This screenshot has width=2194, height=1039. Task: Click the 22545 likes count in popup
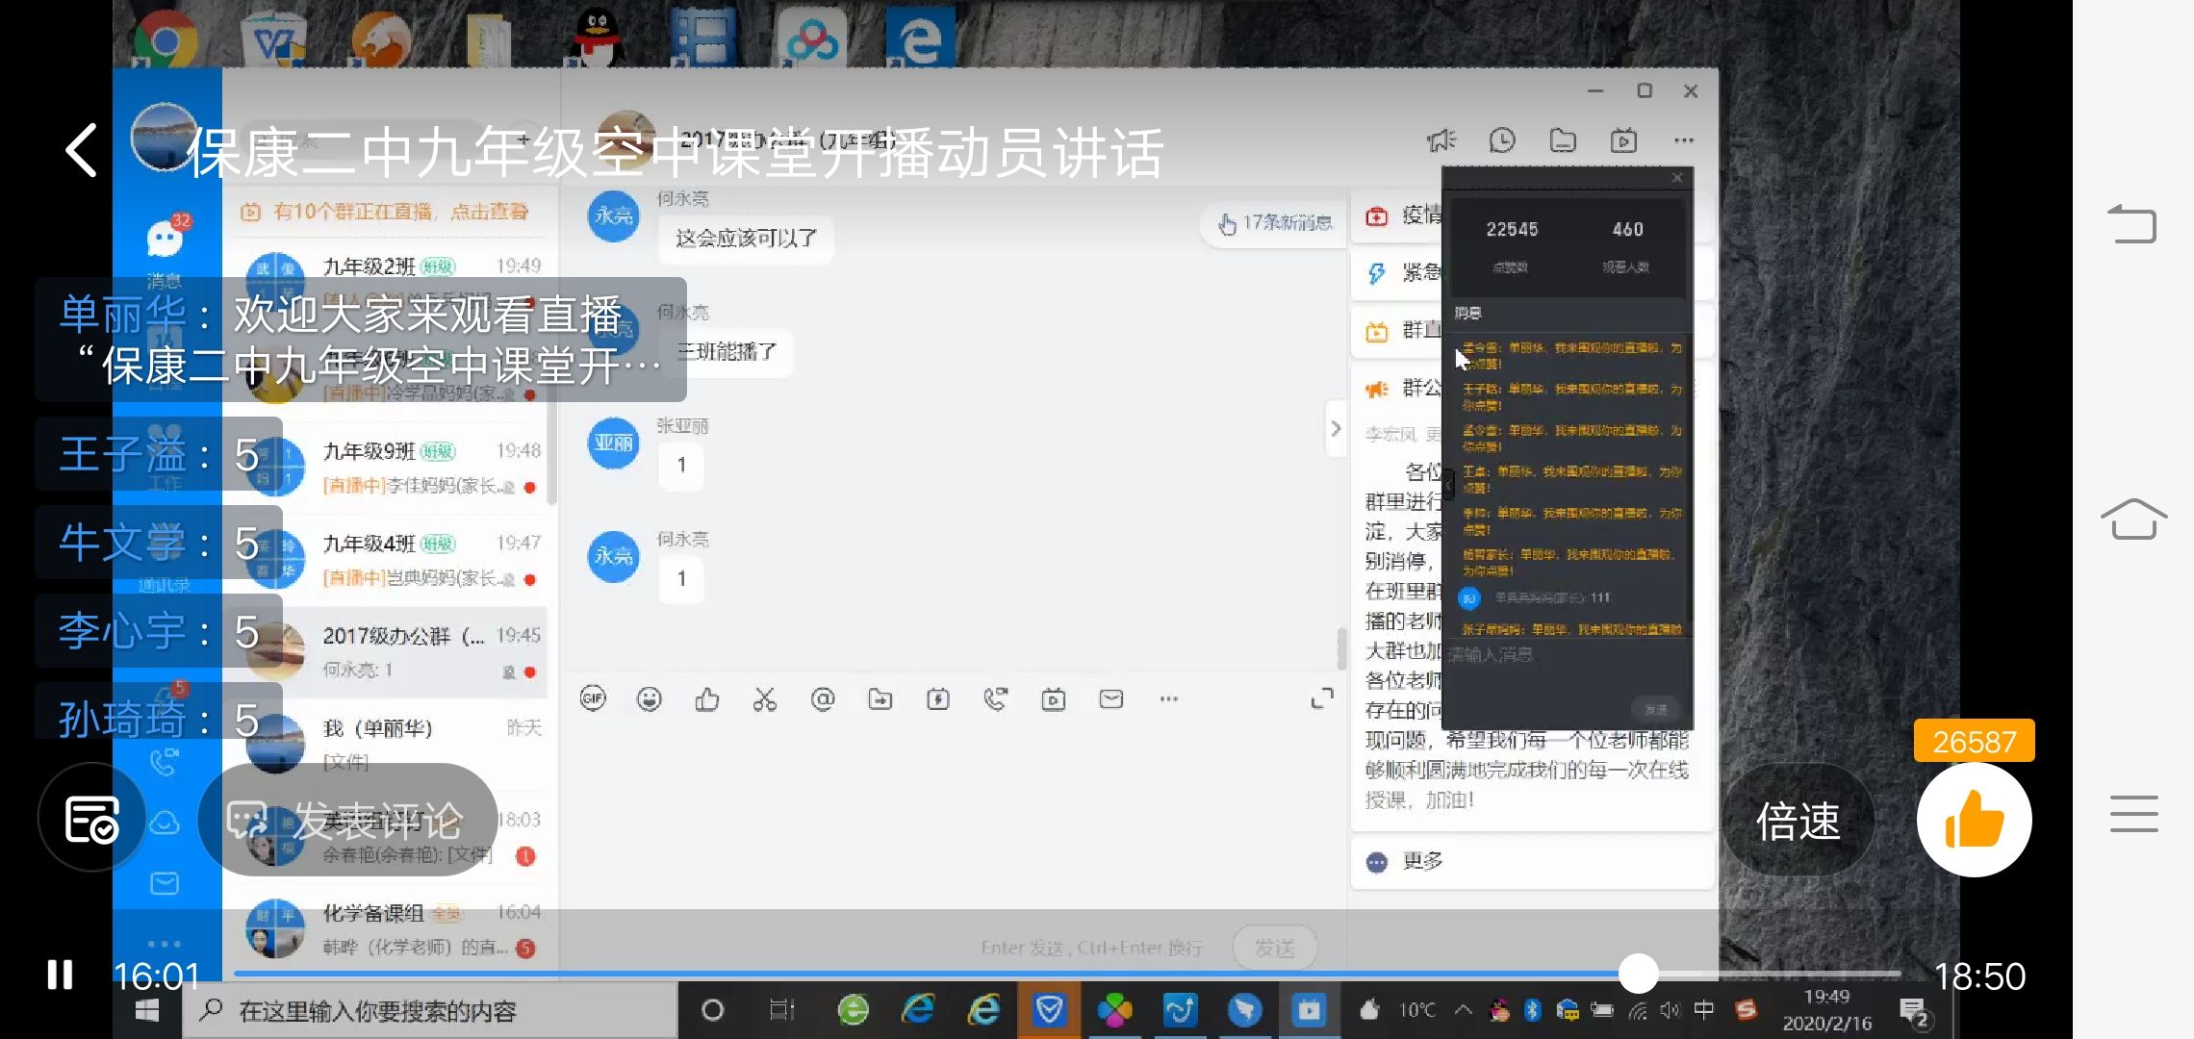click(1512, 229)
